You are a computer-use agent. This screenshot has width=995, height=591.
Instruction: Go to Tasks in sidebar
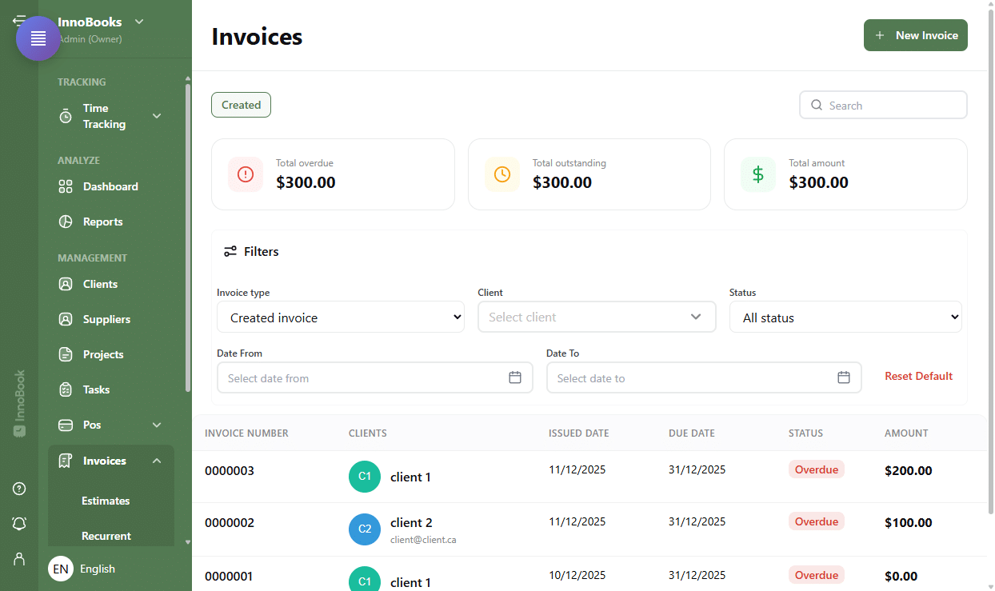coord(96,389)
